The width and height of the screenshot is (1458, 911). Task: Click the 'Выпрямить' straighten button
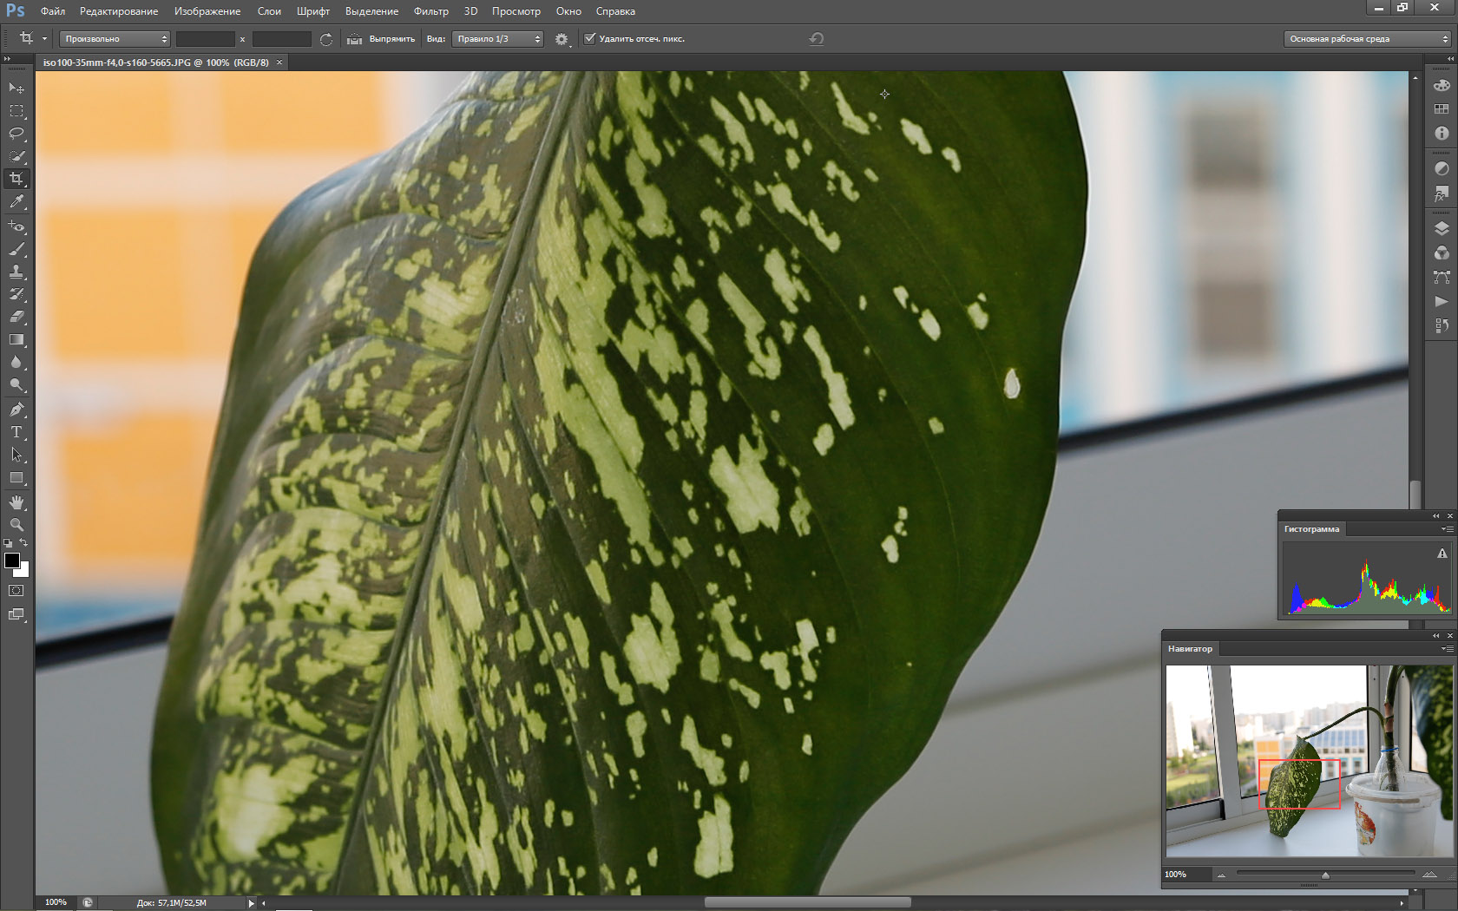(x=382, y=39)
